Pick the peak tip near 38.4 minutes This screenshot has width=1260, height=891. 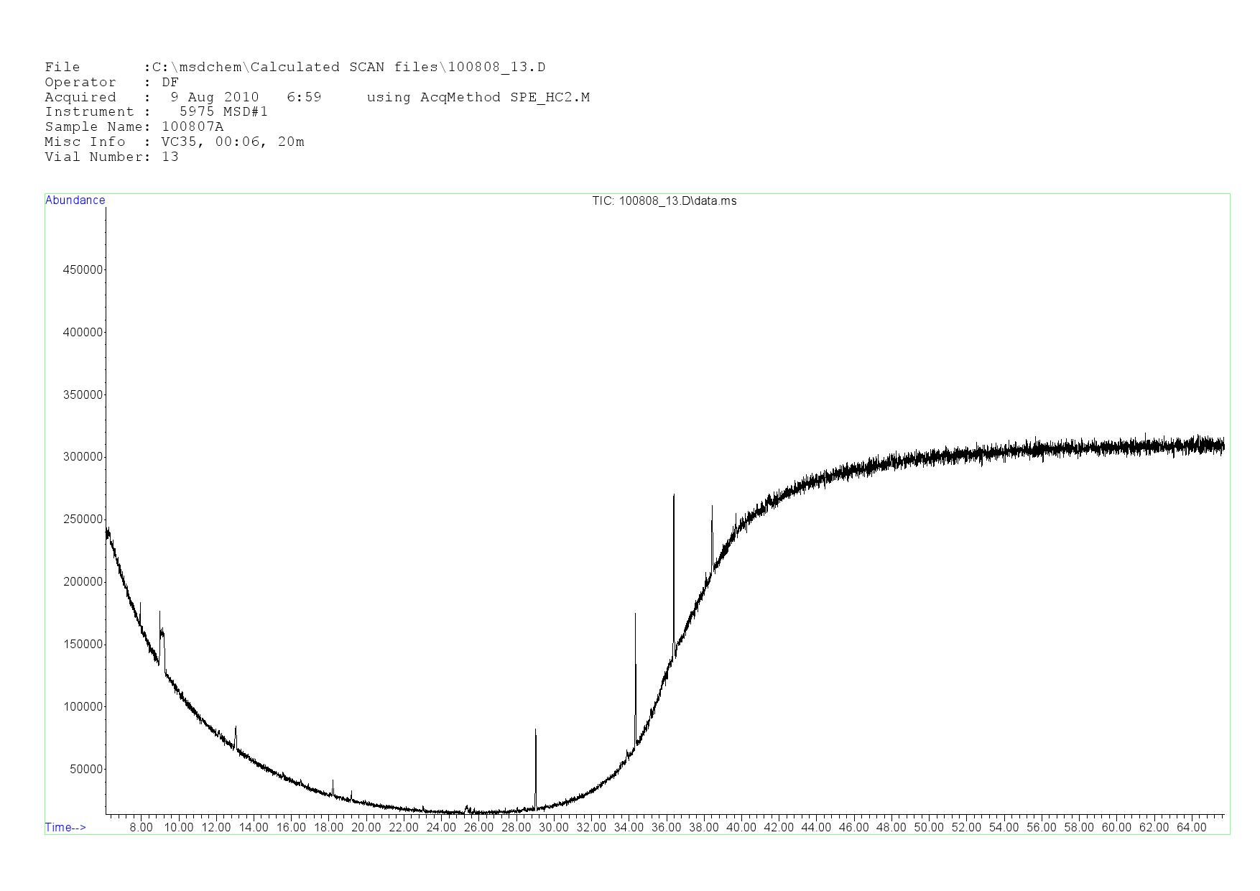712,508
